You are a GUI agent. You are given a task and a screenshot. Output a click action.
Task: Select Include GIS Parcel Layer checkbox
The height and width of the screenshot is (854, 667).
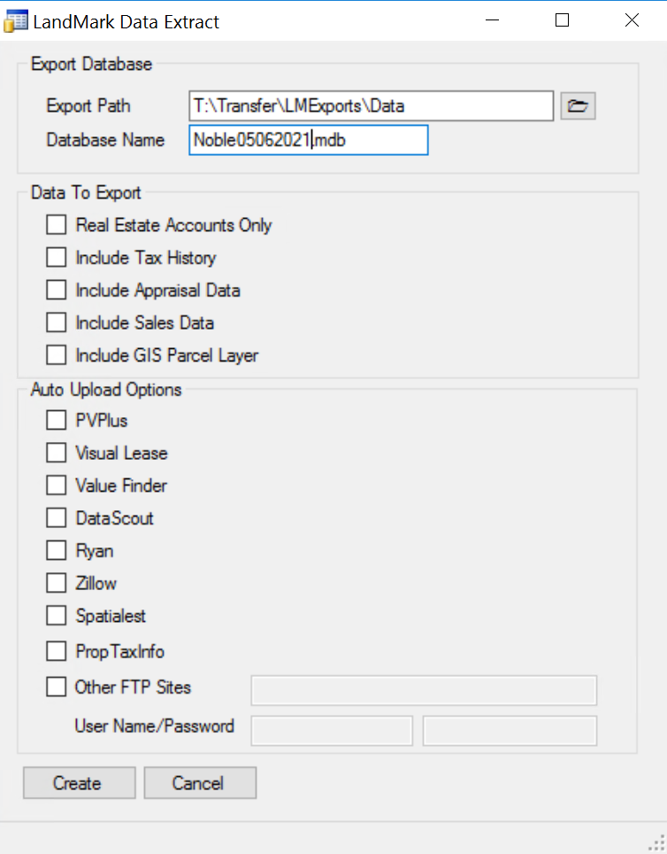coord(57,355)
